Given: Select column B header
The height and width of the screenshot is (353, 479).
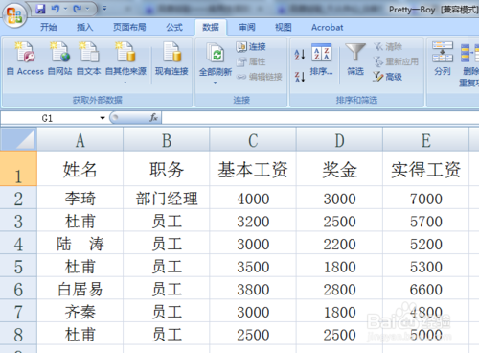Looking at the screenshot, I should [167, 140].
